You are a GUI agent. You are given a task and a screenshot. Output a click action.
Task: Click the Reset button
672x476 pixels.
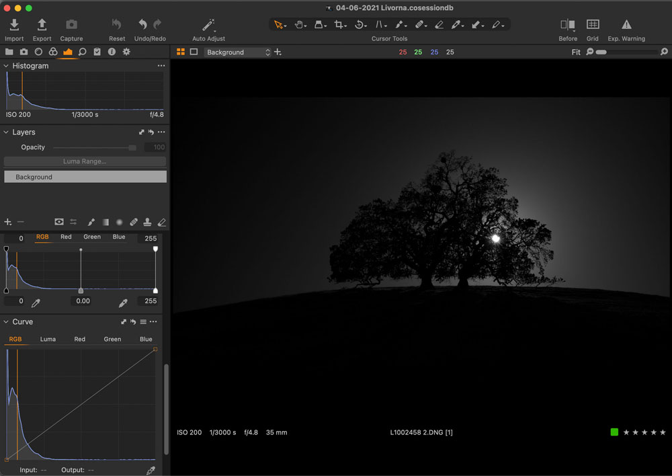[117, 30]
